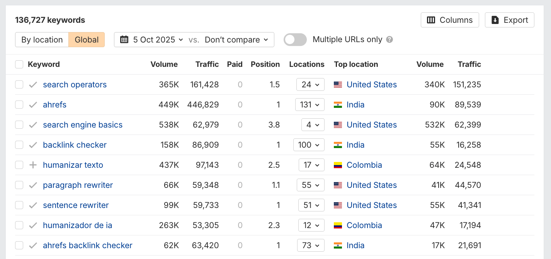
Task: Click the checkmark icon beside sentence rewriter
Action: click(x=33, y=205)
